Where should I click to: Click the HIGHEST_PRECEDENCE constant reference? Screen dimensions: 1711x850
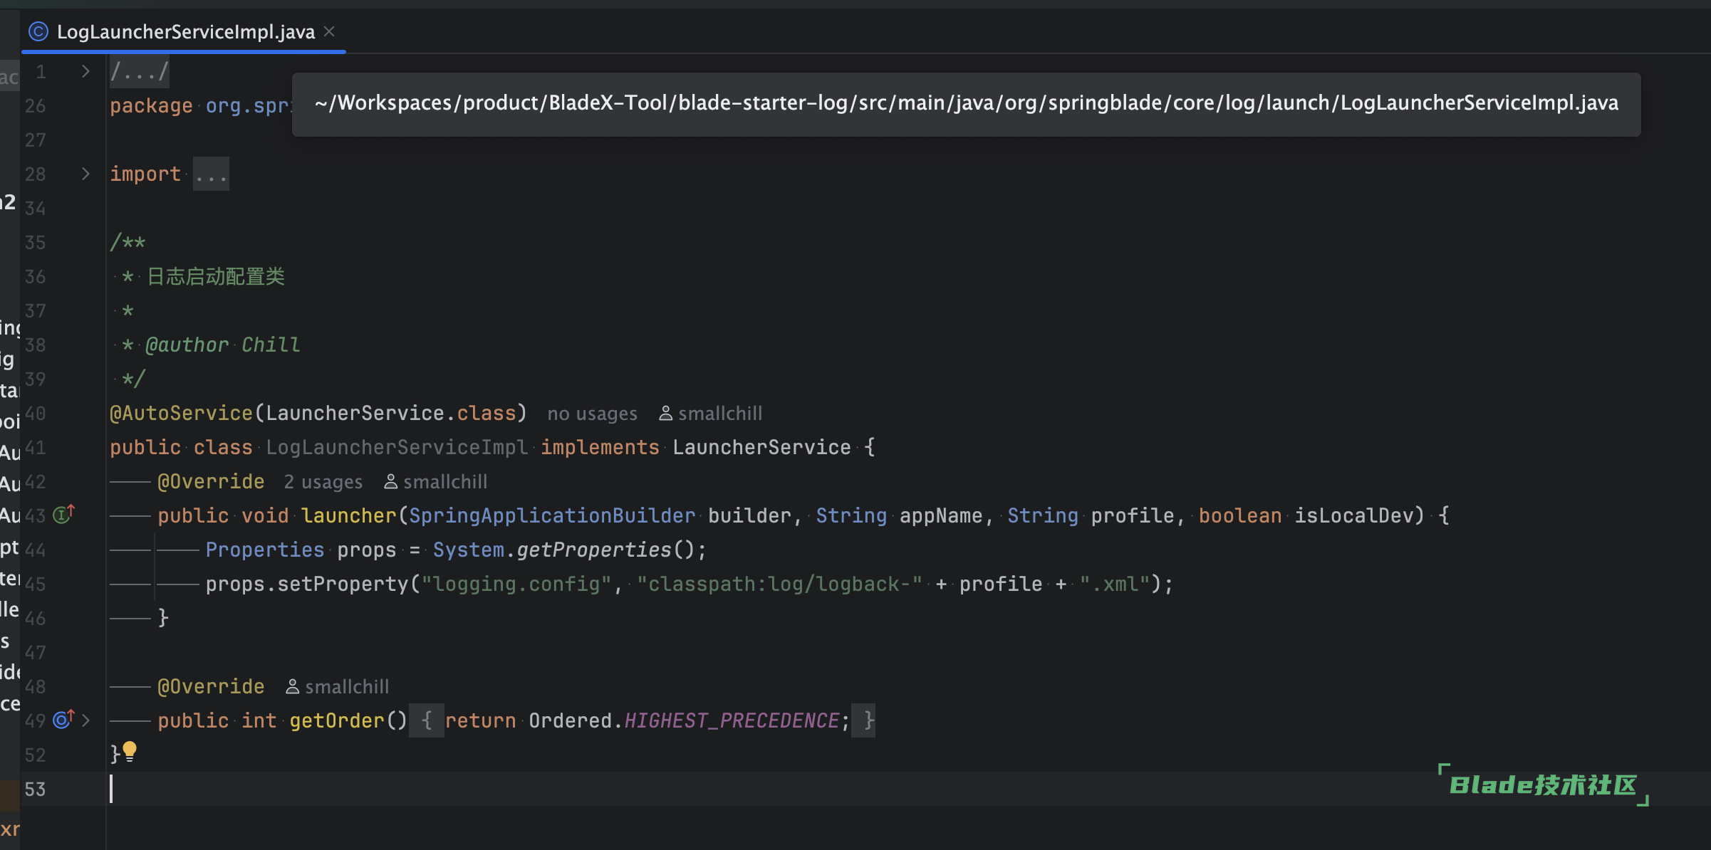point(732,720)
